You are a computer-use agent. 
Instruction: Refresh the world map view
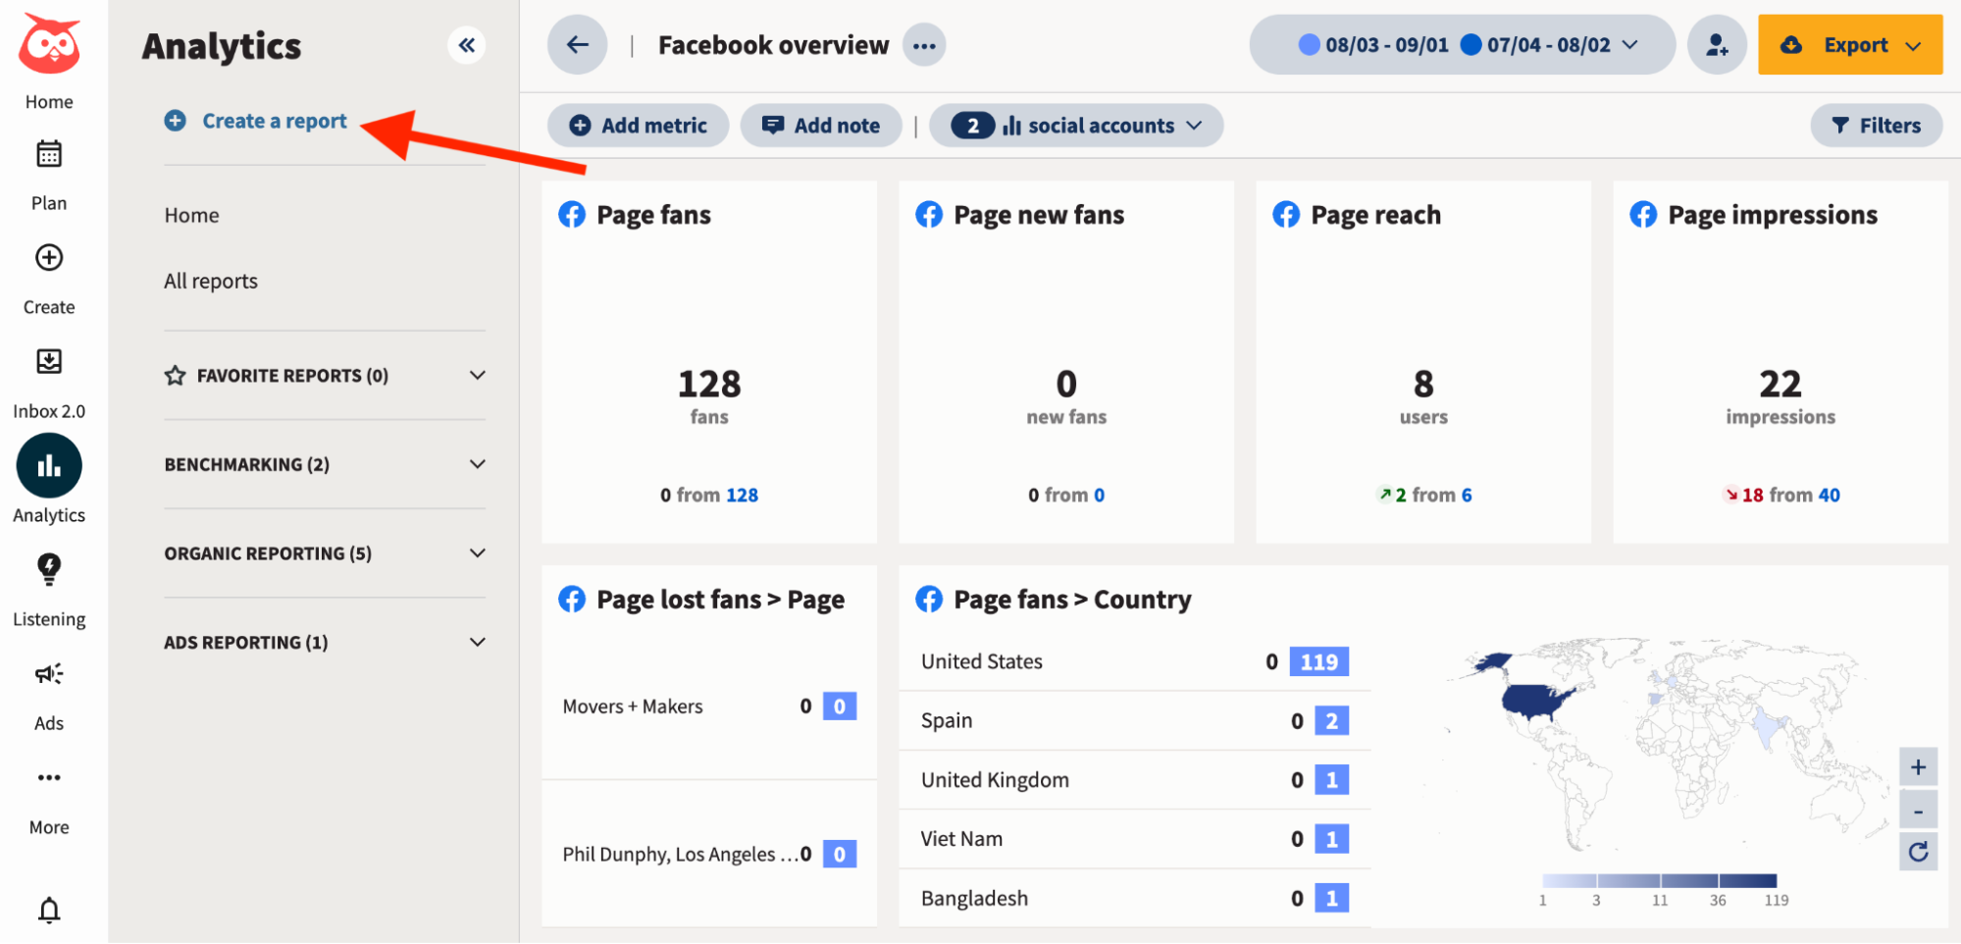(x=1919, y=851)
